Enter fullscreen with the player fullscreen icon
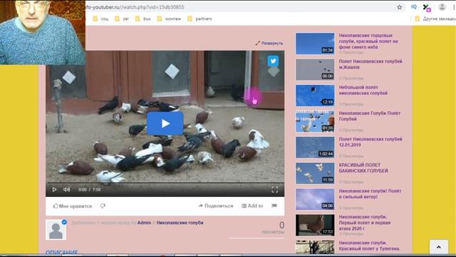This screenshot has height=257, width=456. [x=274, y=190]
